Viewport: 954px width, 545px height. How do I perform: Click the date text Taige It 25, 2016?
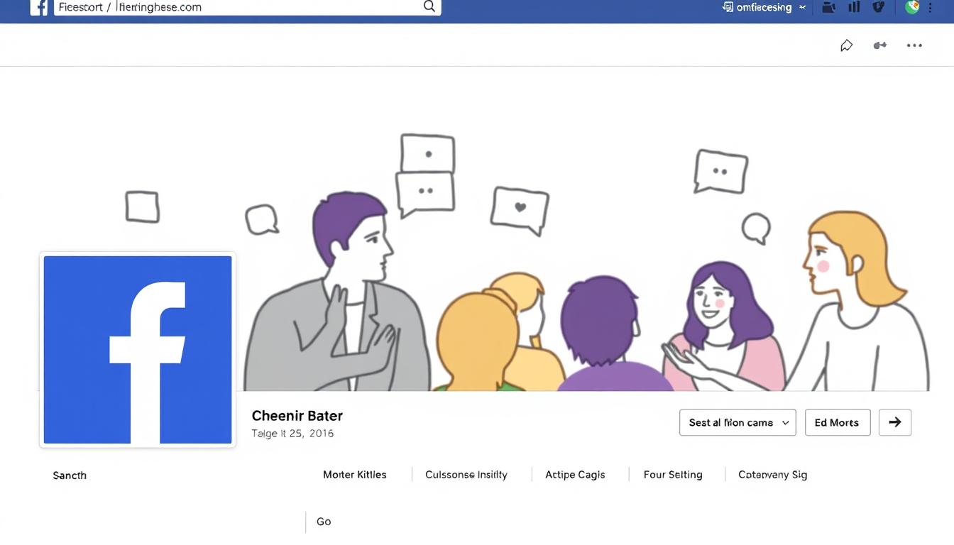click(292, 434)
